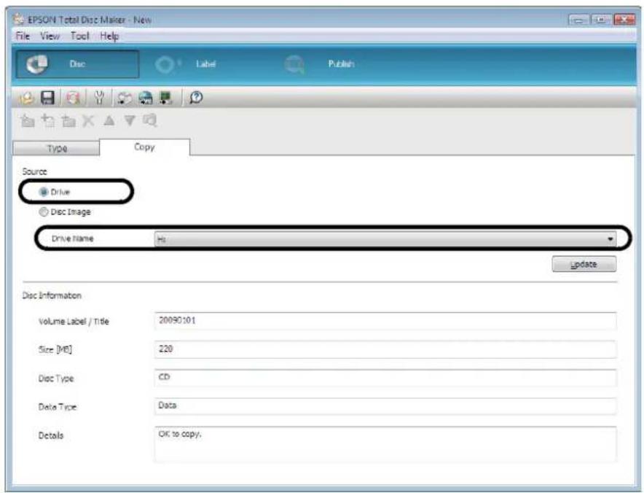Screen dimensions: 644x493
Task: Go to the Label step
Action: (x=205, y=64)
